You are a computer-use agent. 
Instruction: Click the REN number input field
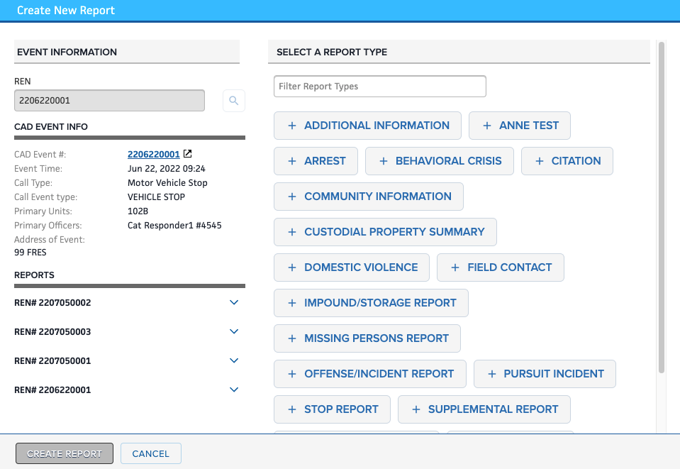point(109,101)
